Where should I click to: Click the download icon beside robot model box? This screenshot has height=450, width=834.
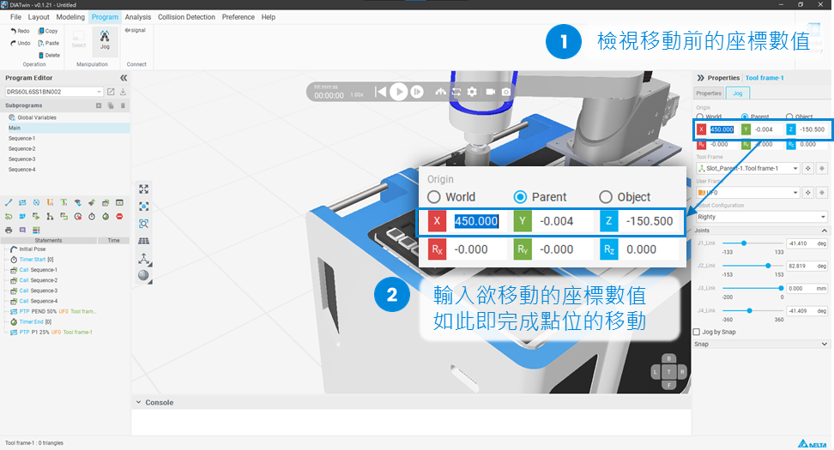[x=123, y=92]
